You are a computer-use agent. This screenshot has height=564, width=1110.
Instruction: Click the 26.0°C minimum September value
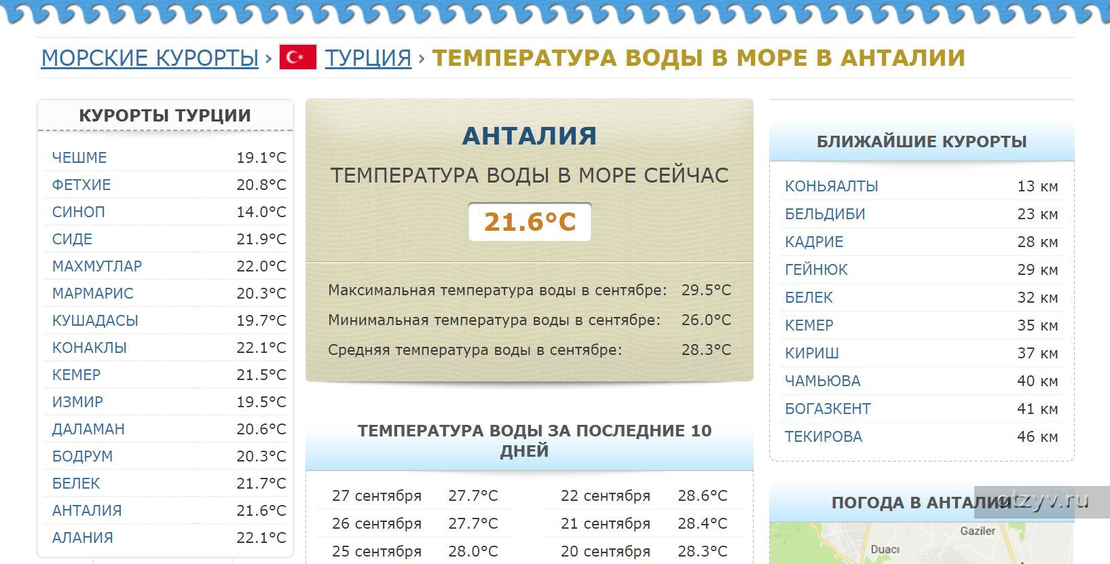coord(706,320)
